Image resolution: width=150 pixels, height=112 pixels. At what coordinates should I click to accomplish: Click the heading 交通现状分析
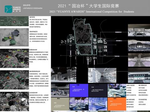point(33,50)
